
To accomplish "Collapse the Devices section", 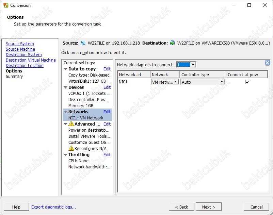I will pyautogui.click(x=65, y=87).
